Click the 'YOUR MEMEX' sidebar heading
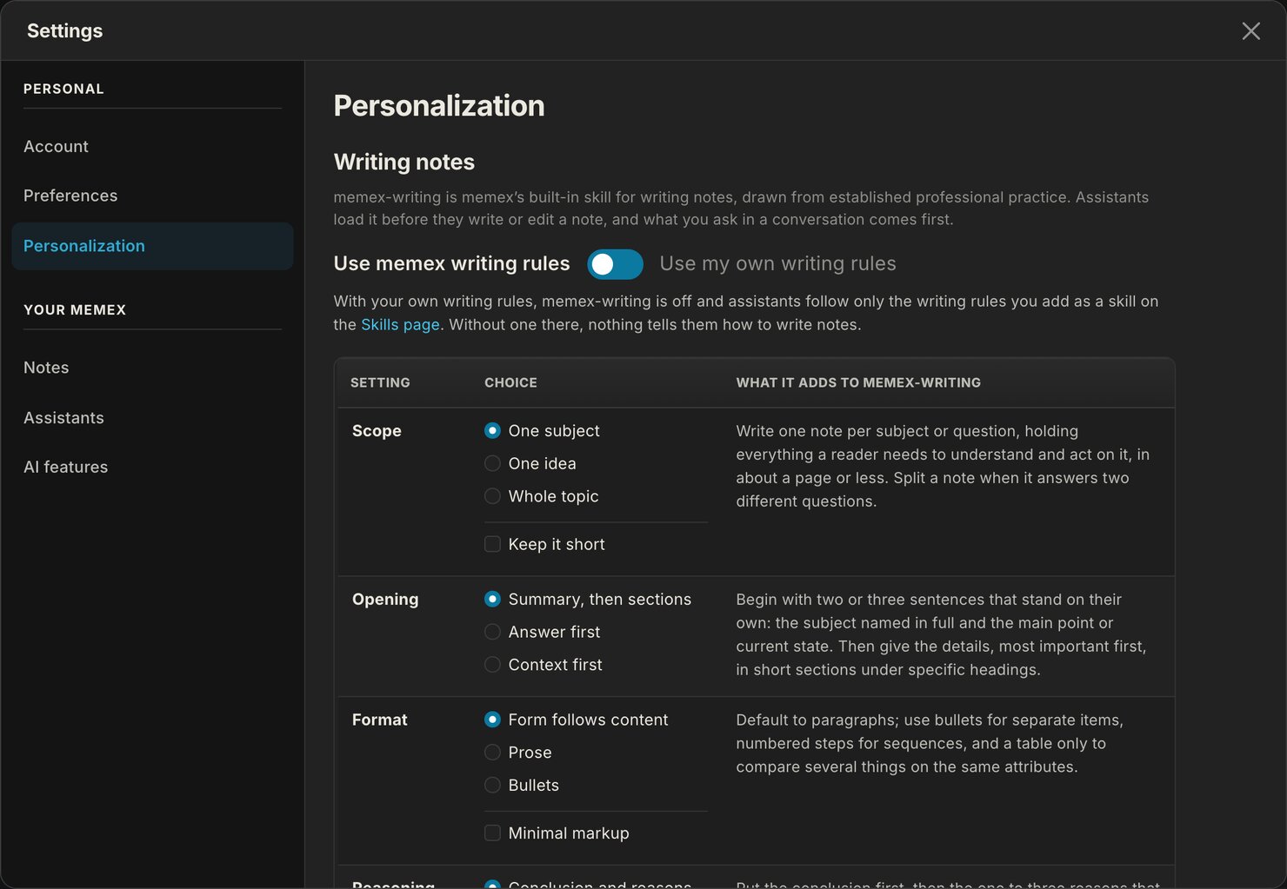Viewport: 1287px width, 889px height. click(75, 310)
